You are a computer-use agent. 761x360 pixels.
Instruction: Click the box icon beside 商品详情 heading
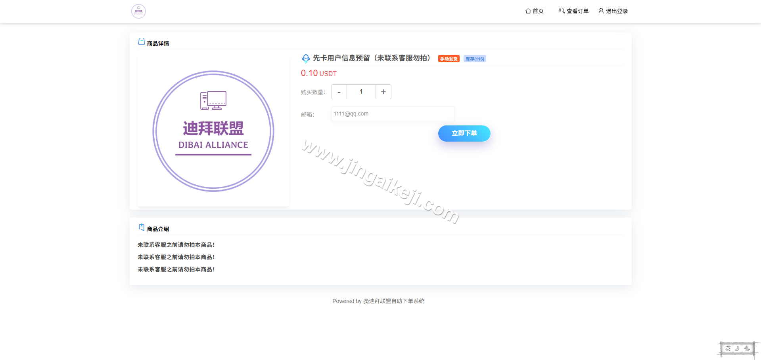click(141, 41)
